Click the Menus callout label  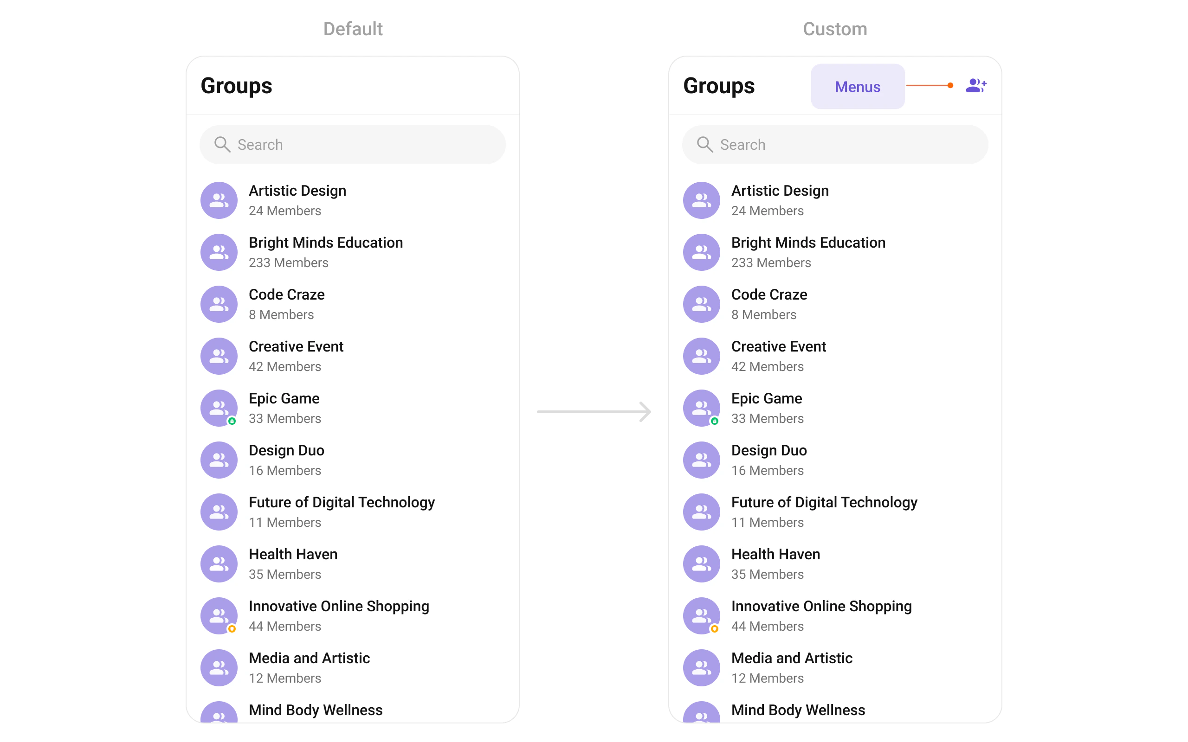point(857,87)
